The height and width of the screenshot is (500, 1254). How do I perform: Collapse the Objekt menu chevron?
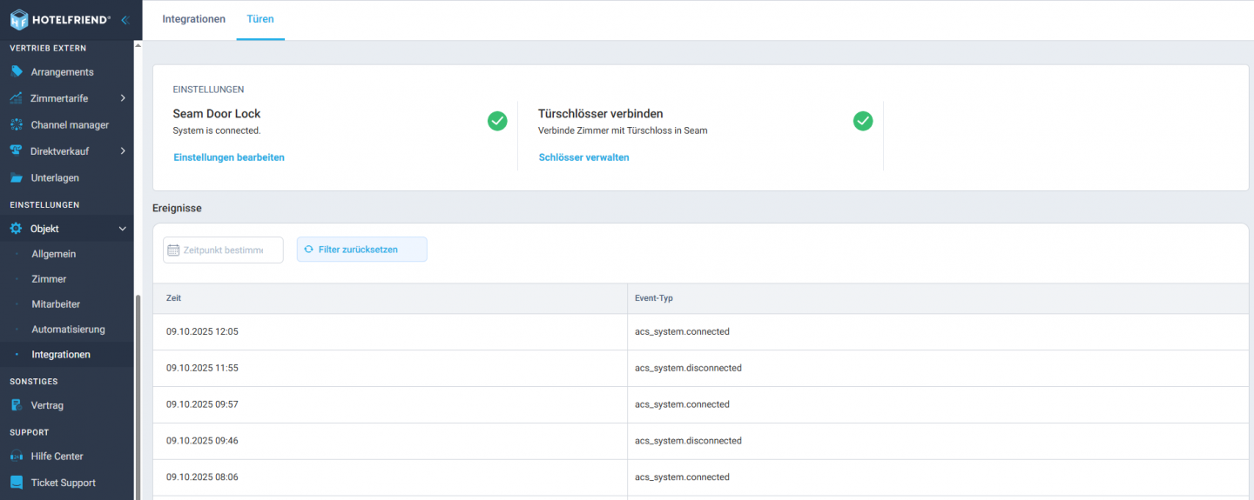[x=123, y=229]
